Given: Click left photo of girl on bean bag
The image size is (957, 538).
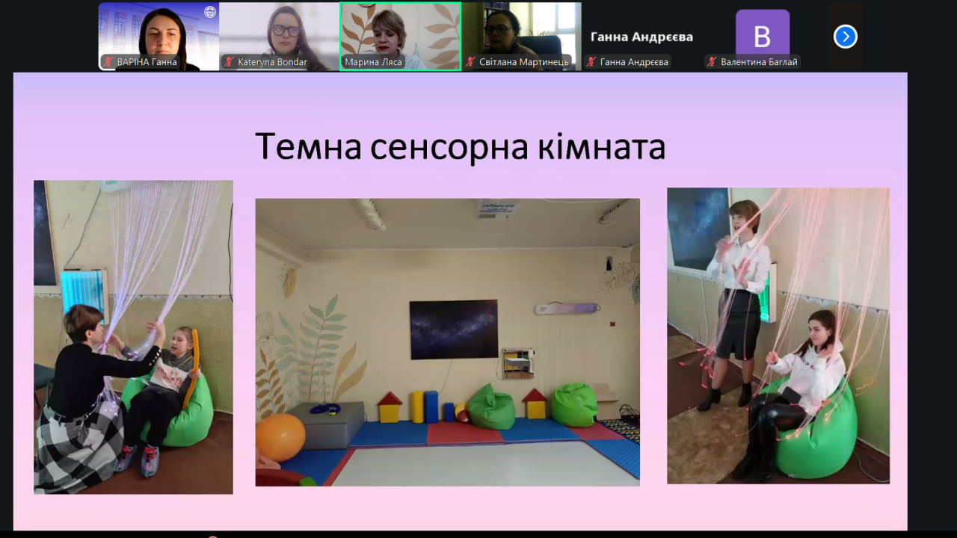Looking at the screenshot, I should (133, 336).
